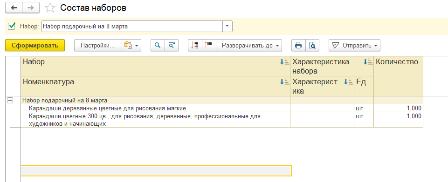Sort by Характеристика sub-column header icon
The image size is (448, 182).
[x=349, y=82]
